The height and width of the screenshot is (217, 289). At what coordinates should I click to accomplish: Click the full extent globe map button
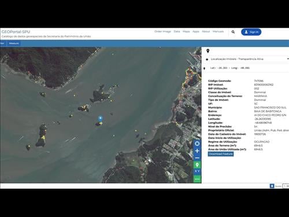pyautogui.click(x=197, y=144)
